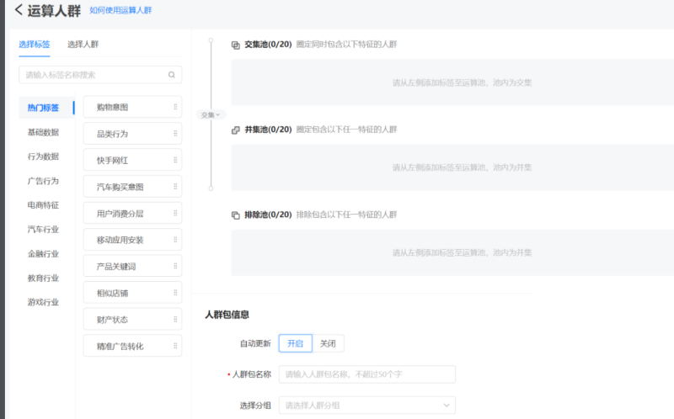This screenshot has width=674, height=419.
Task: Click the drag handle on 产品关键词
Action: point(175,266)
